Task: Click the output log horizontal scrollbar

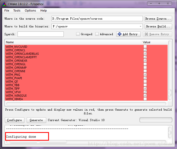Action: pos(86,142)
